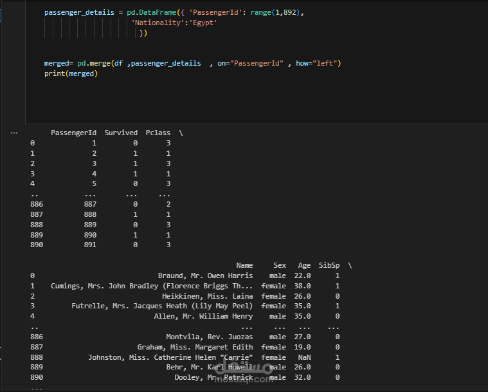Open the cell output ellipsis menu
Screen dimensions: 488x392
(x=14, y=133)
